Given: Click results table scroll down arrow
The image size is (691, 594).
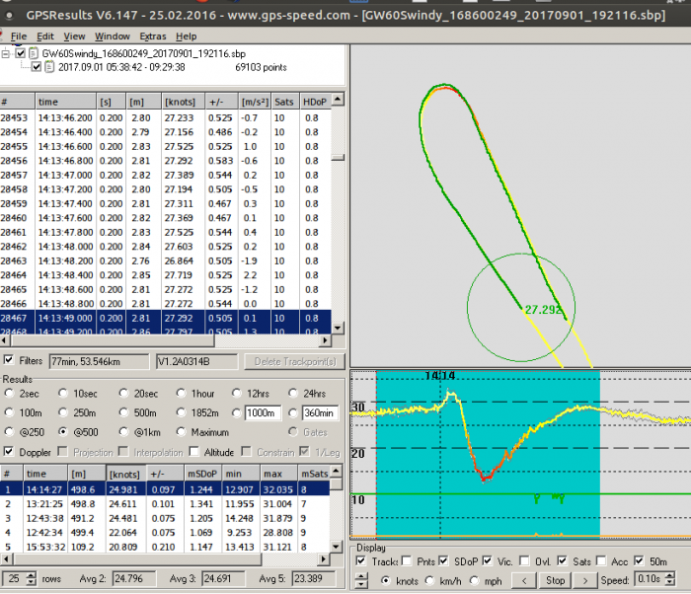Looking at the screenshot, I should coord(336,547).
